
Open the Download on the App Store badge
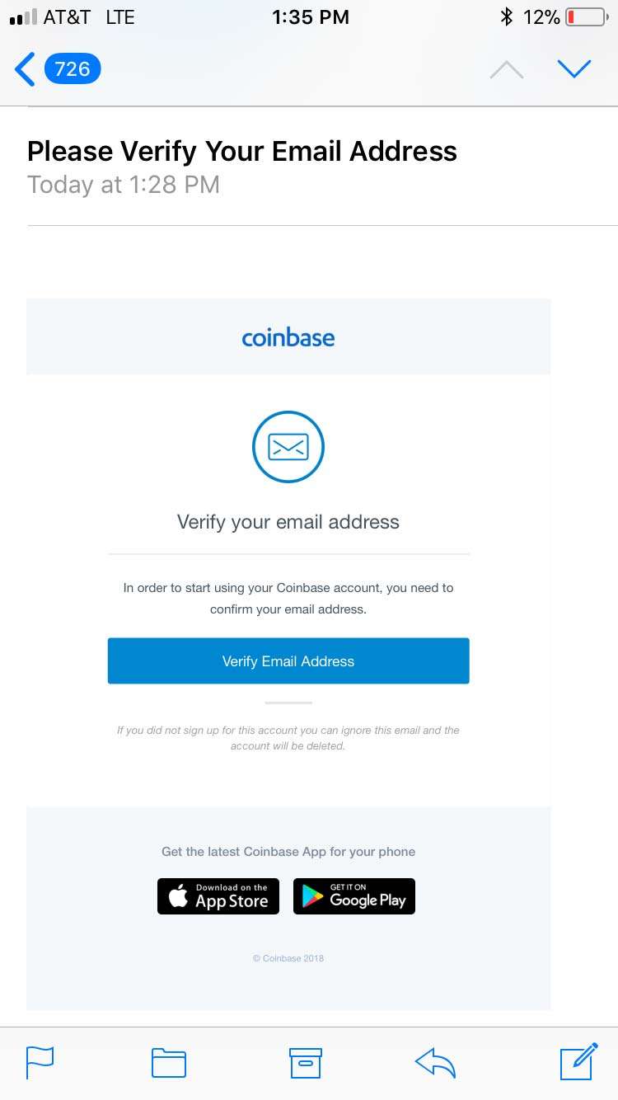(218, 896)
